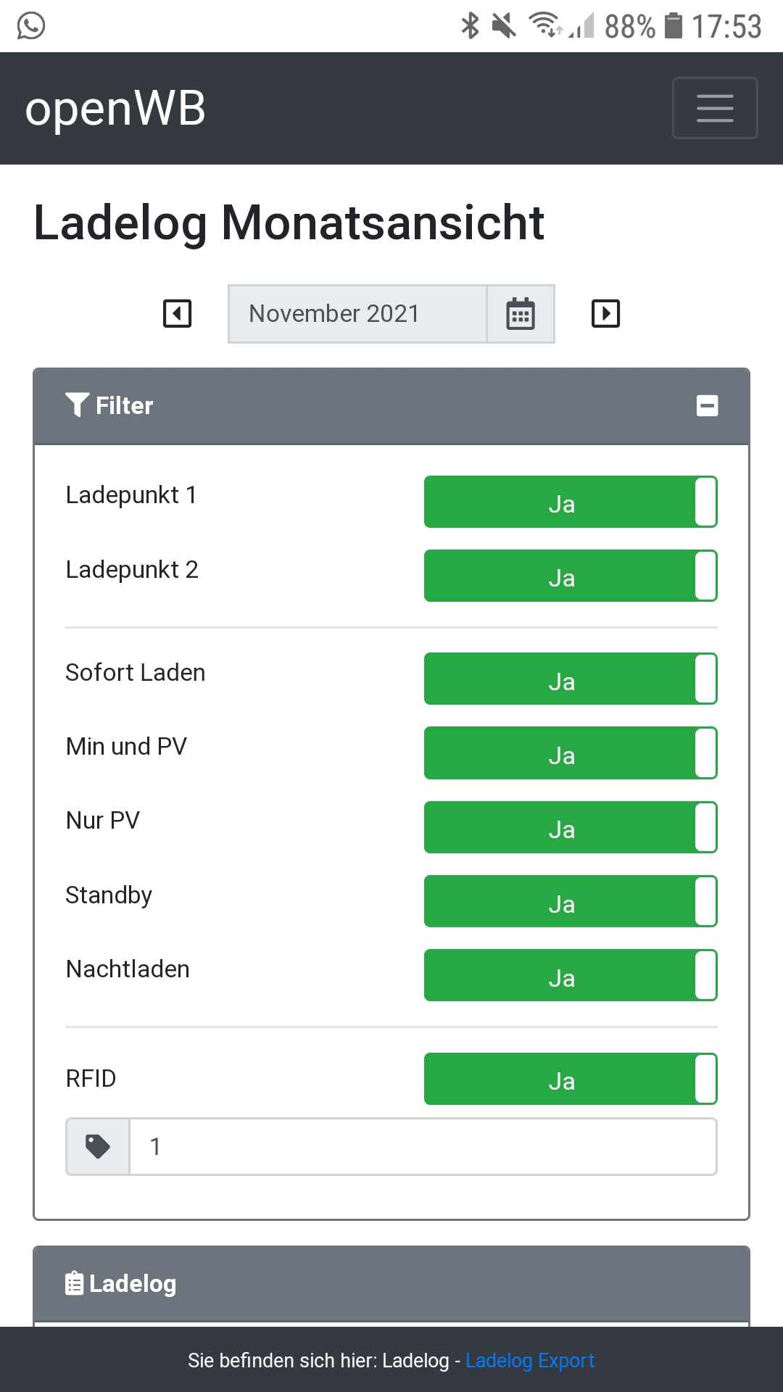The width and height of the screenshot is (783, 1392).
Task: Go to previous month arrow
Action: click(178, 314)
